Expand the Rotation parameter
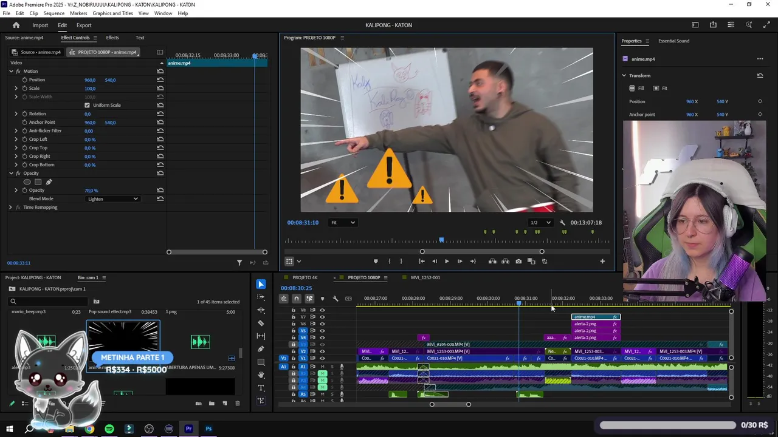778x437 pixels. click(x=16, y=113)
